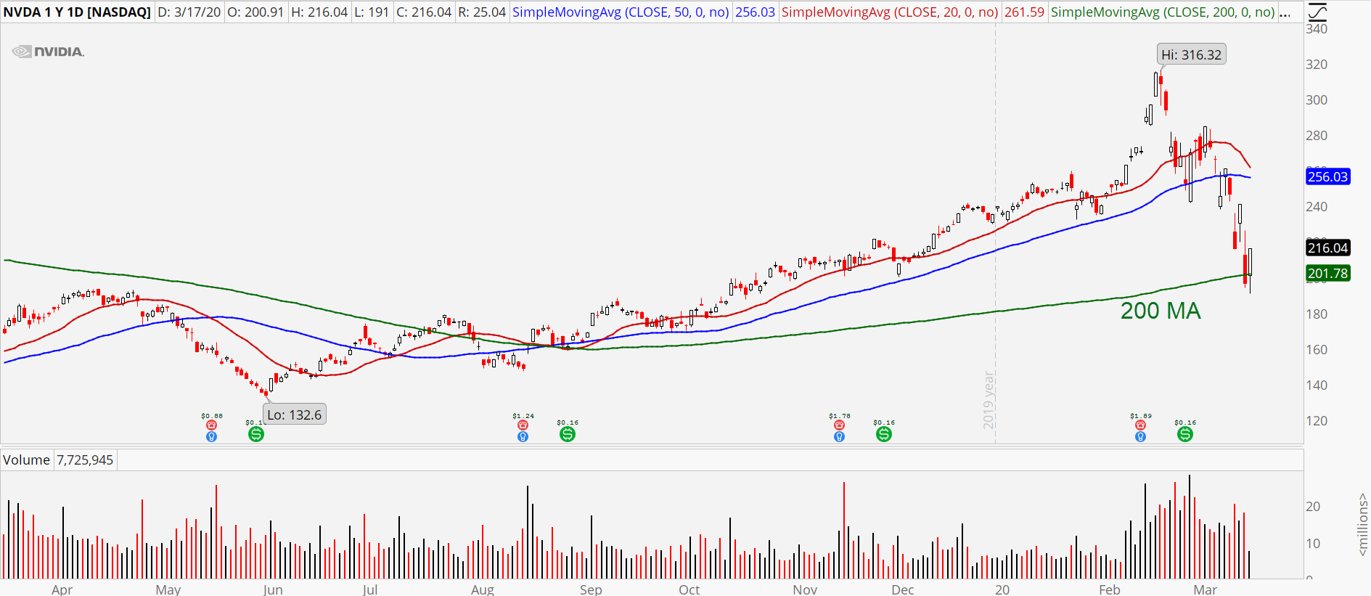Image resolution: width=1371 pixels, height=596 pixels.
Task: Open the blue lightbulb below the $0.88 earnings
Action: [211, 437]
